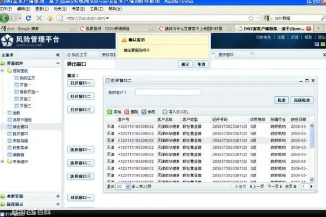The image size is (326, 217).
Task: Click the 对话窗口一 button
Action: pyautogui.click(x=80, y=198)
